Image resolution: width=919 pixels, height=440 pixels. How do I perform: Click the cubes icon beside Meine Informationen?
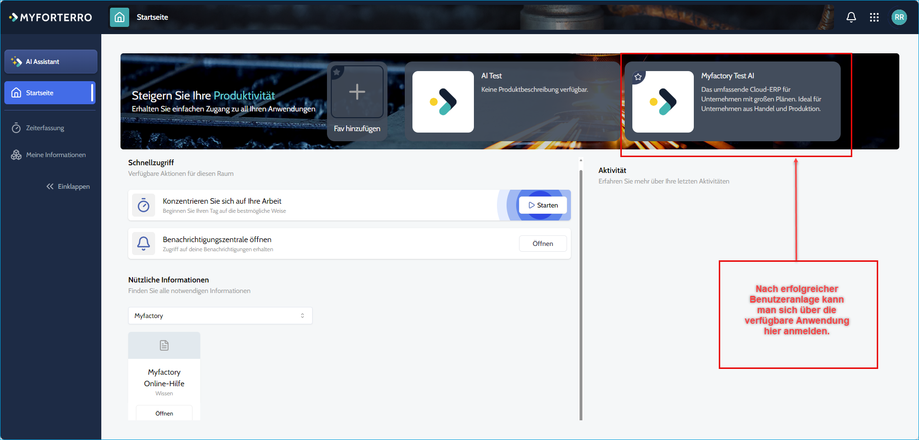[x=16, y=155]
